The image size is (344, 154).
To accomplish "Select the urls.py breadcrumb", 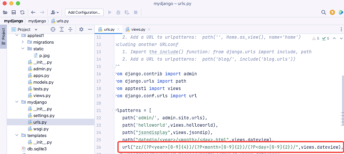I will (60, 21).
